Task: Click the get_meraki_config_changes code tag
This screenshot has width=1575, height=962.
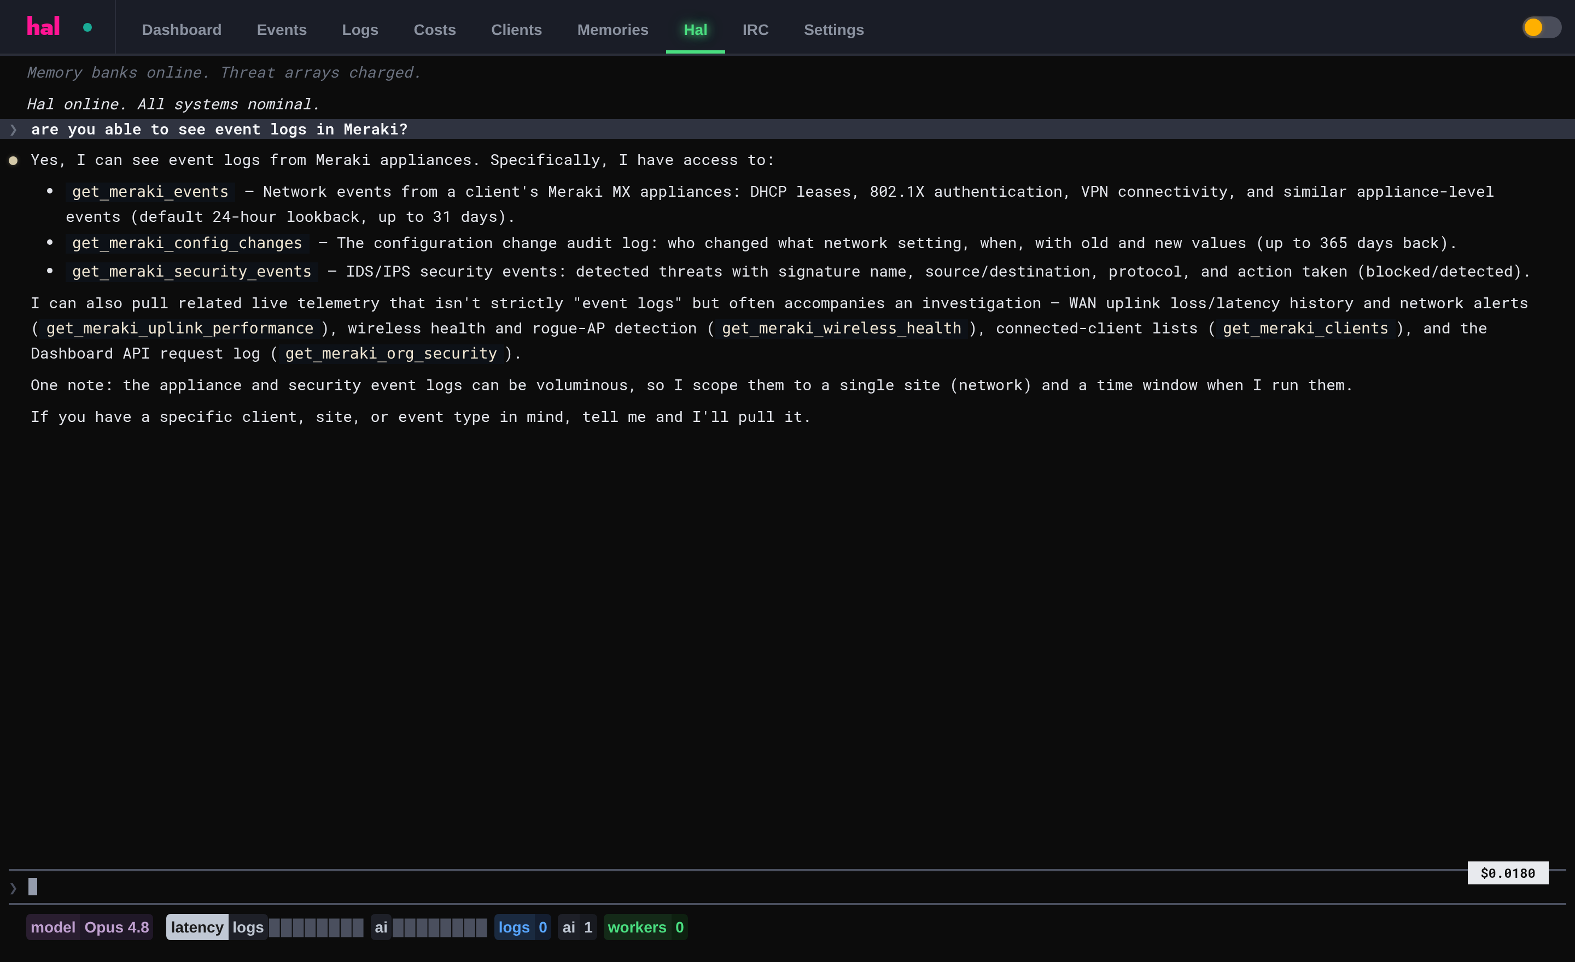Action: coord(186,243)
